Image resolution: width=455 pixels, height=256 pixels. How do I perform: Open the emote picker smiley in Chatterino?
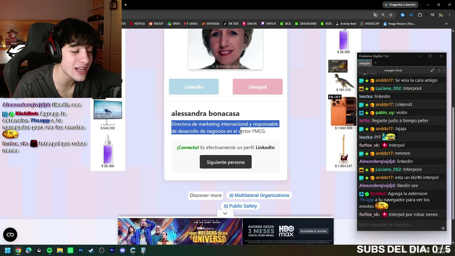[x=443, y=228]
